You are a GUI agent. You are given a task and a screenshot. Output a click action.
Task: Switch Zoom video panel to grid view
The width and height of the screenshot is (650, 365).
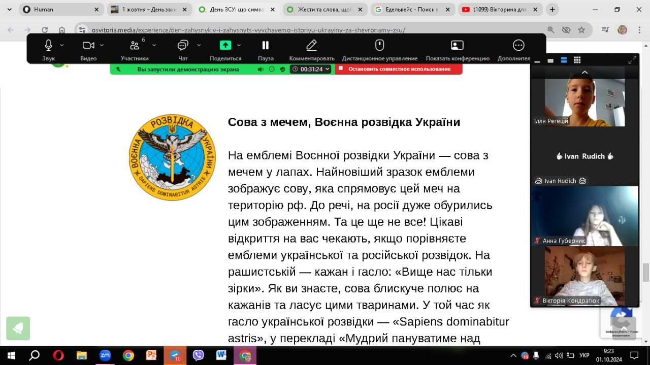(577, 60)
